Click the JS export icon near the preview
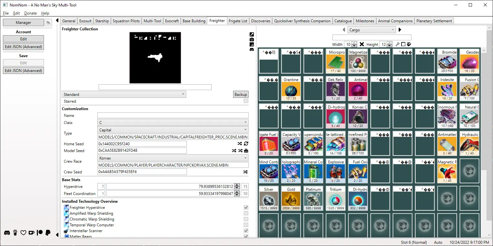The image size is (493, 246). point(252,45)
